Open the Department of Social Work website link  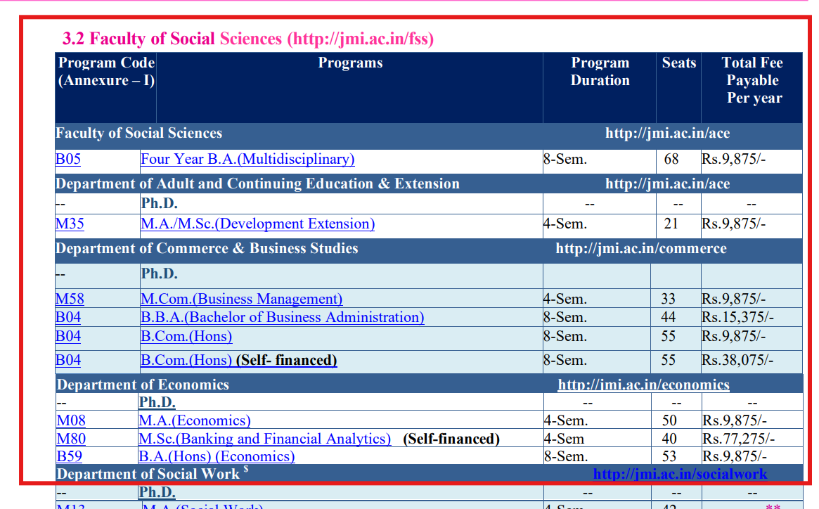pyautogui.click(x=680, y=474)
